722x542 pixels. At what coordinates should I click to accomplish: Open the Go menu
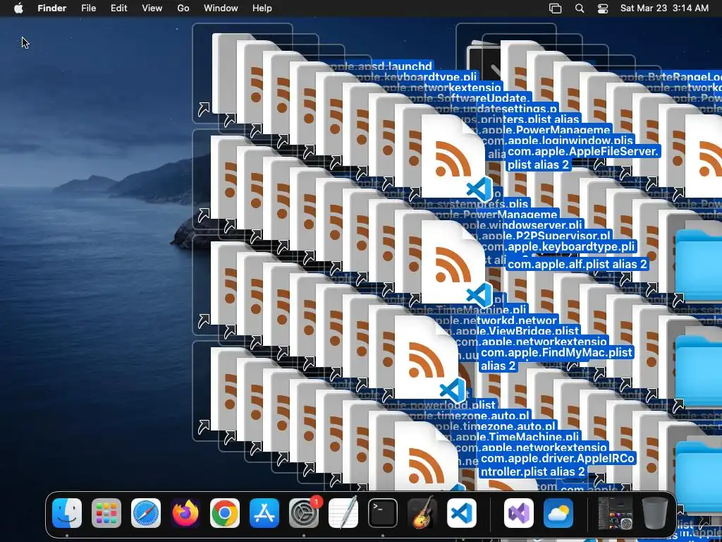click(x=183, y=8)
